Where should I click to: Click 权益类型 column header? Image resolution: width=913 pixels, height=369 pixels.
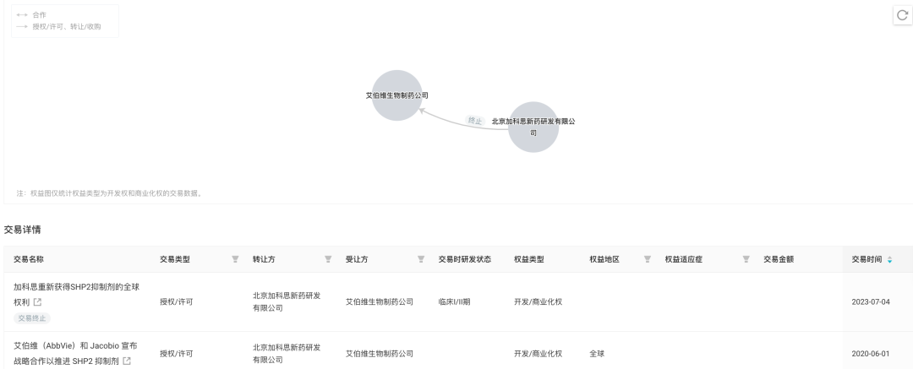(x=528, y=259)
